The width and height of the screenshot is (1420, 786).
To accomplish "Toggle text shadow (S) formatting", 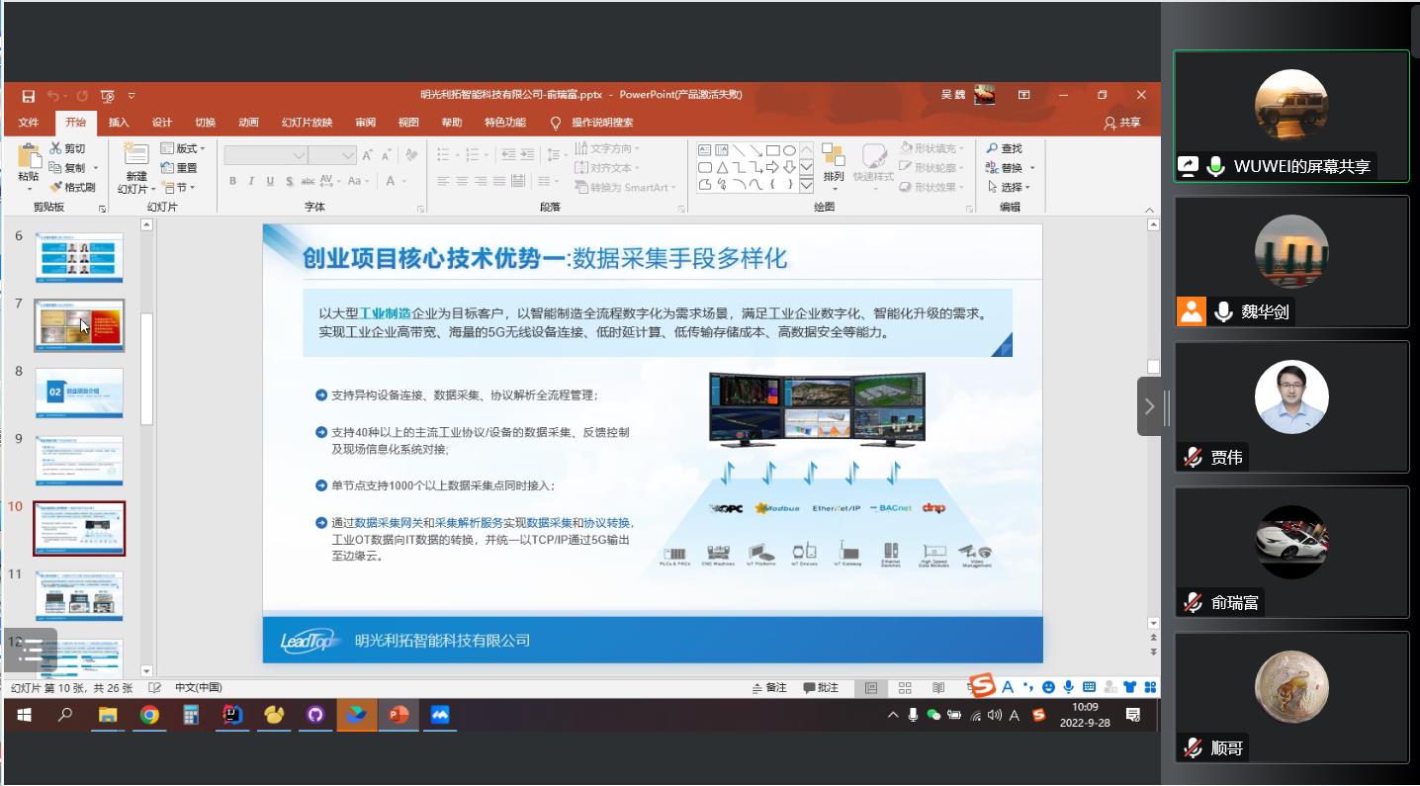I will [x=289, y=181].
